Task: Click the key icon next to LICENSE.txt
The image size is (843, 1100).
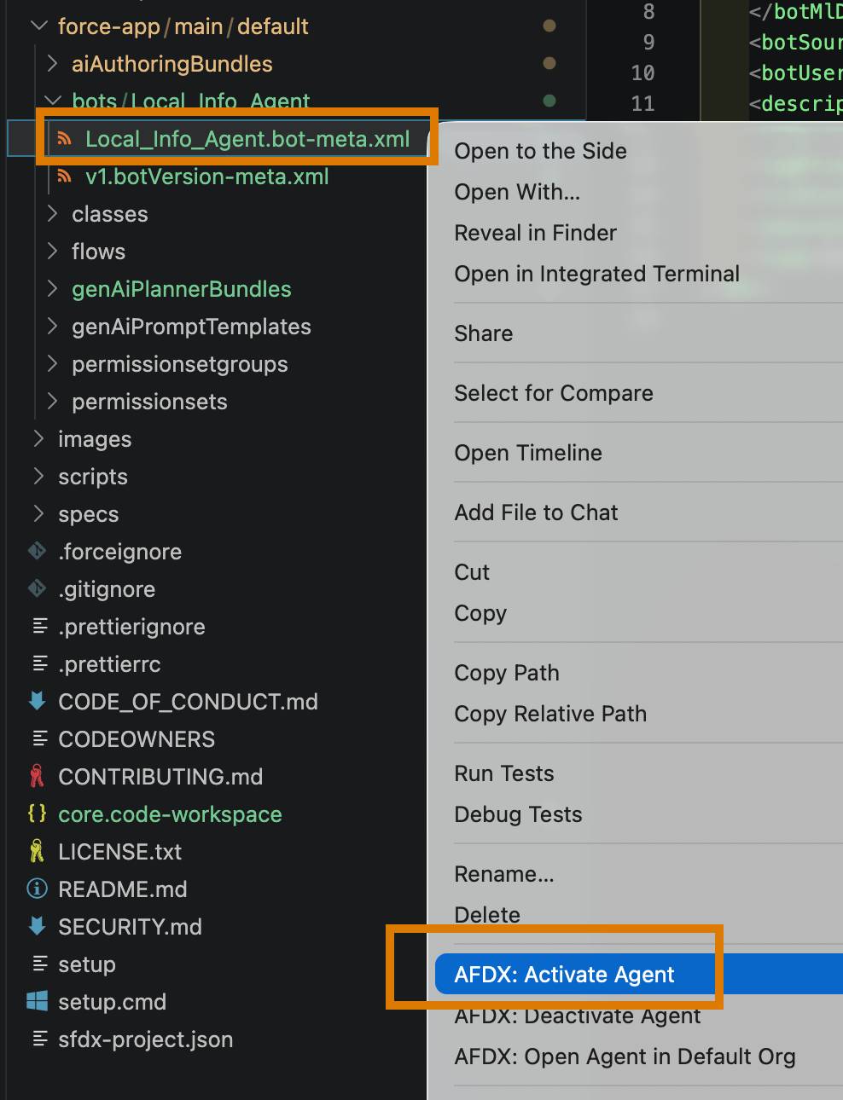Action: tap(36, 851)
